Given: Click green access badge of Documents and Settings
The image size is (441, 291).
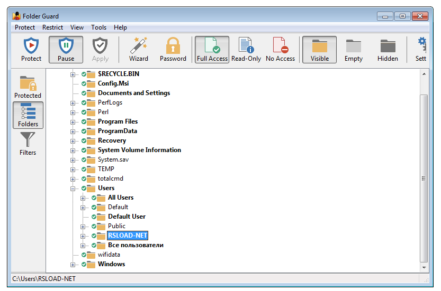Looking at the screenshot, I should pos(84,93).
